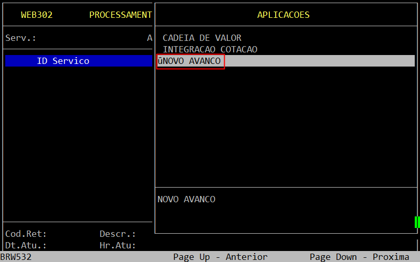Click the WEB302 screen code
Viewport: 420px width, 262px height.
pyautogui.click(x=36, y=15)
